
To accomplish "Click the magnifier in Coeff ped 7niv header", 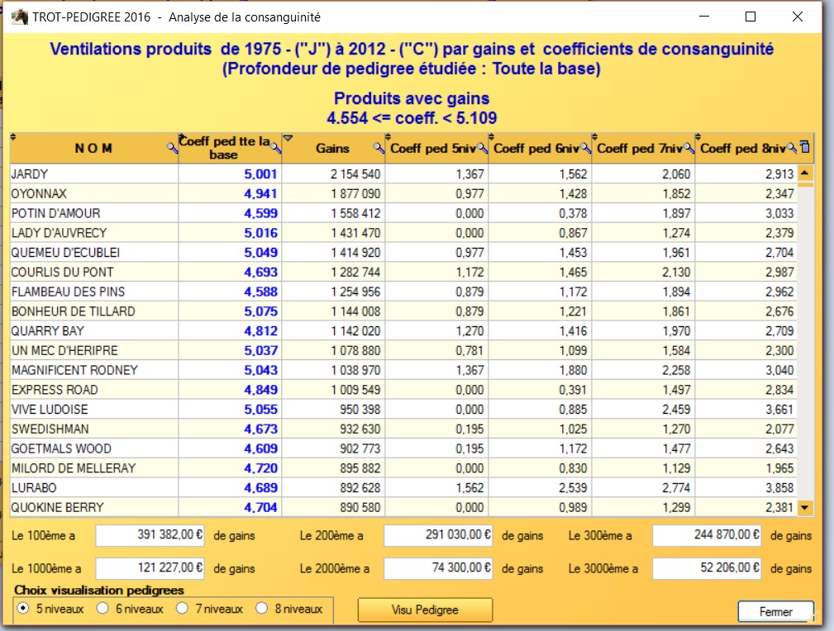I will pos(689,148).
